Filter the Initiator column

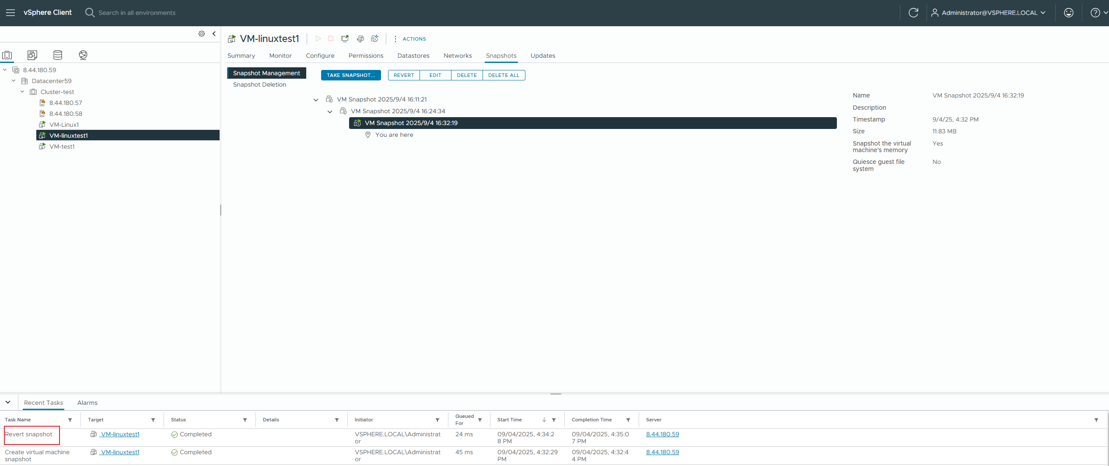tap(437, 420)
